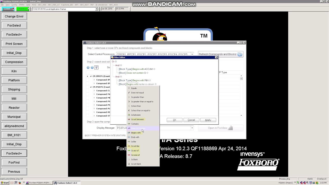Pick 'Is greater than' operator
This screenshot has width=329, height=185.
[x=143, y=97]
